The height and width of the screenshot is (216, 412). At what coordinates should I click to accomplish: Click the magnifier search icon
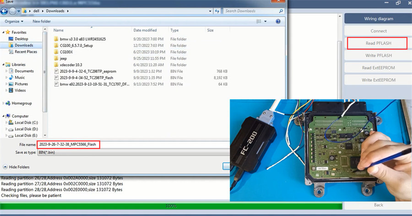click(281, 11)
